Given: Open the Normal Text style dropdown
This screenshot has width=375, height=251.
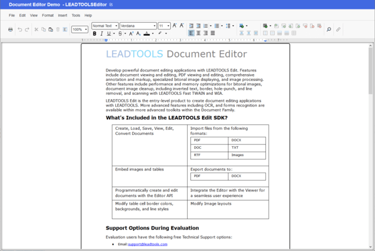Looking at the screenshot, I should tap(105, 26).
